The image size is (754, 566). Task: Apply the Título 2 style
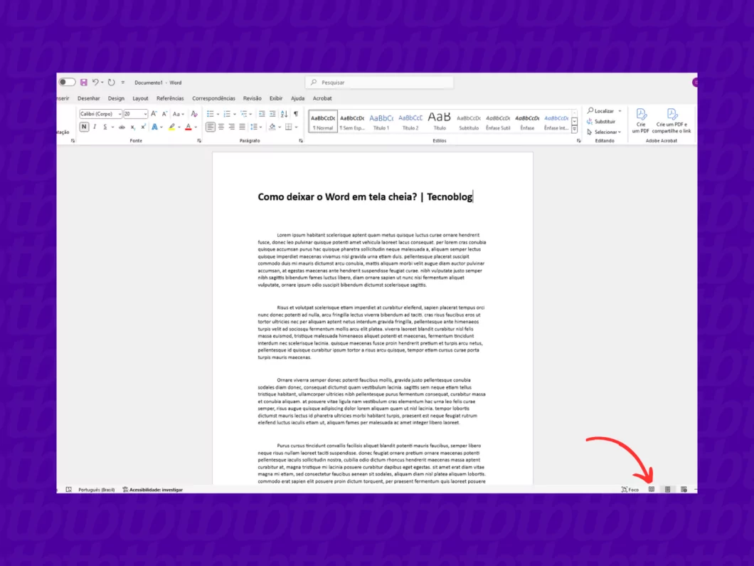[x=410, y=121]
